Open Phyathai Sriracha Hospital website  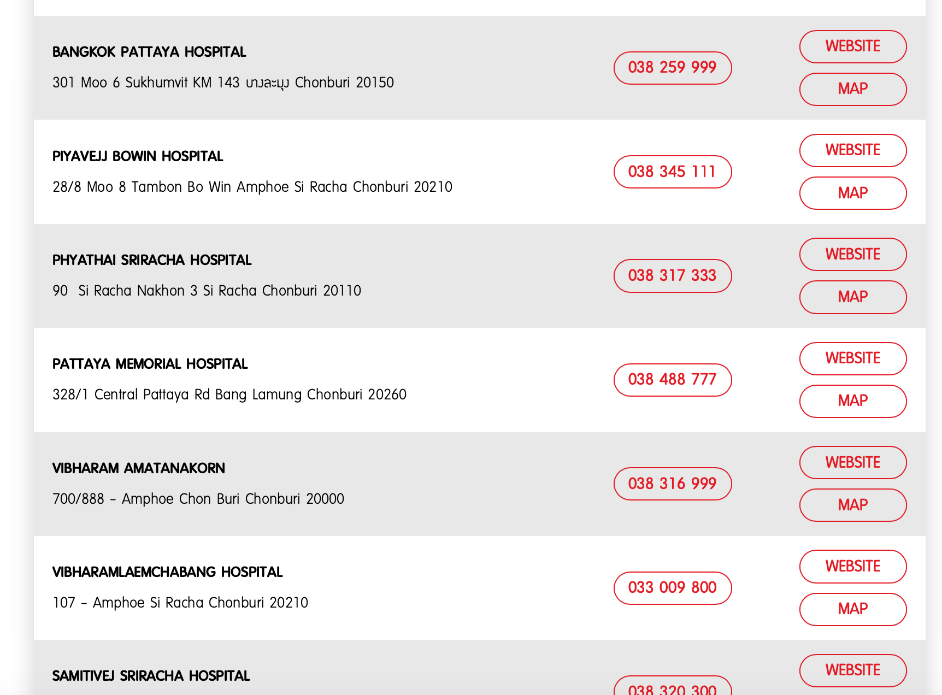pos(852,255)
